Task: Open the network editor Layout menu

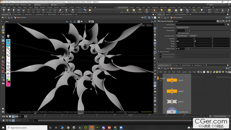Action: tap(184, 72)
